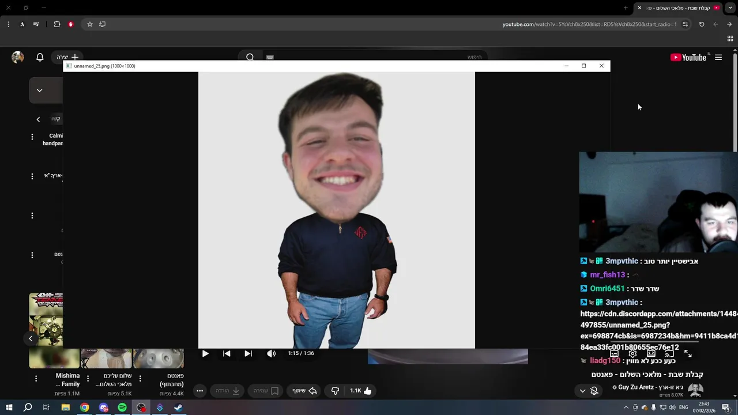
Task: Open Guy Zu Aretz channel name link
Action: click(650, 387)
